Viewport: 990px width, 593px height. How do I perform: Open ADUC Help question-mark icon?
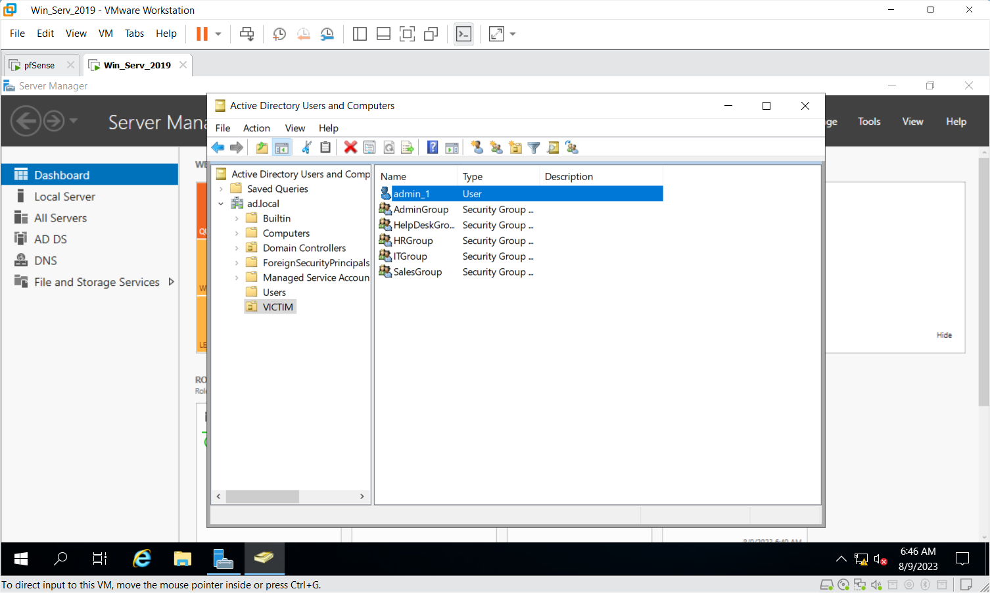point(433,147)
